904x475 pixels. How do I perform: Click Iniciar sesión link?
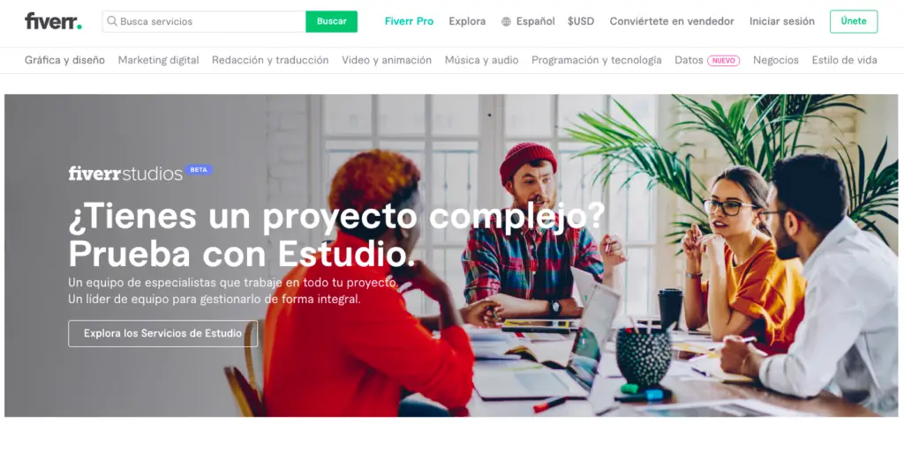coord(782,21)
